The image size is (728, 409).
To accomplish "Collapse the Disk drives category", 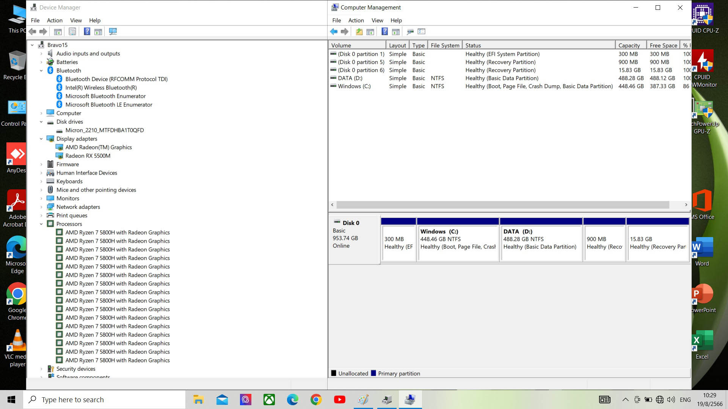I will (x=41, y=122).
